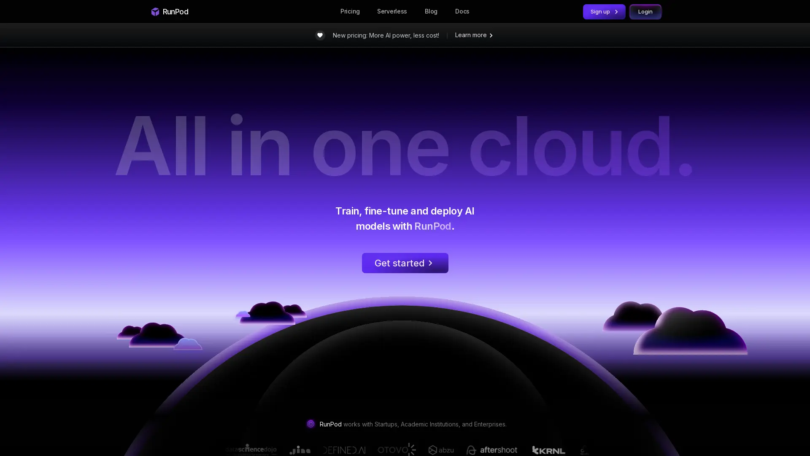Click the Get started button
This screenshot has height=456, width=810.
405,263
